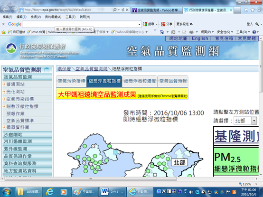Screen dimensions: 263x197
Task: Click in the Google toolbar search field
Action: point(80,24)
